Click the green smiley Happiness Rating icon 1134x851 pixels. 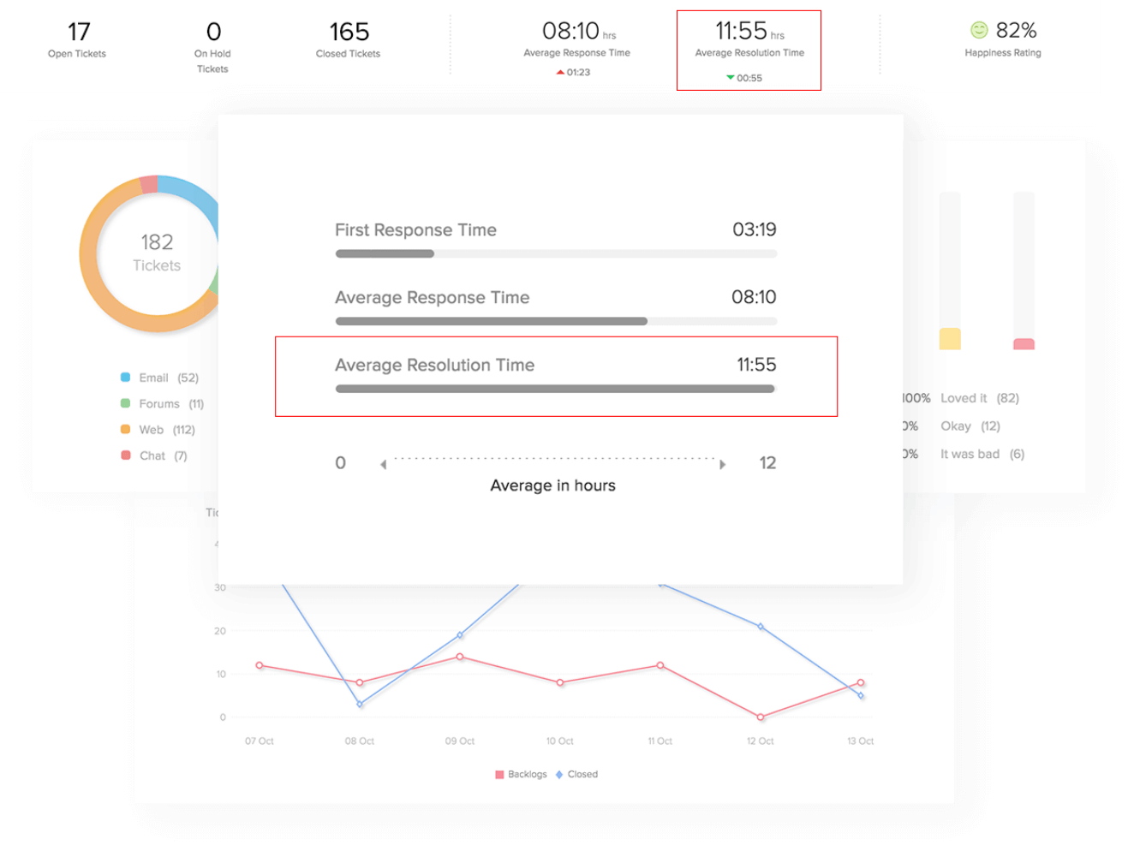[x=979, y=31]
